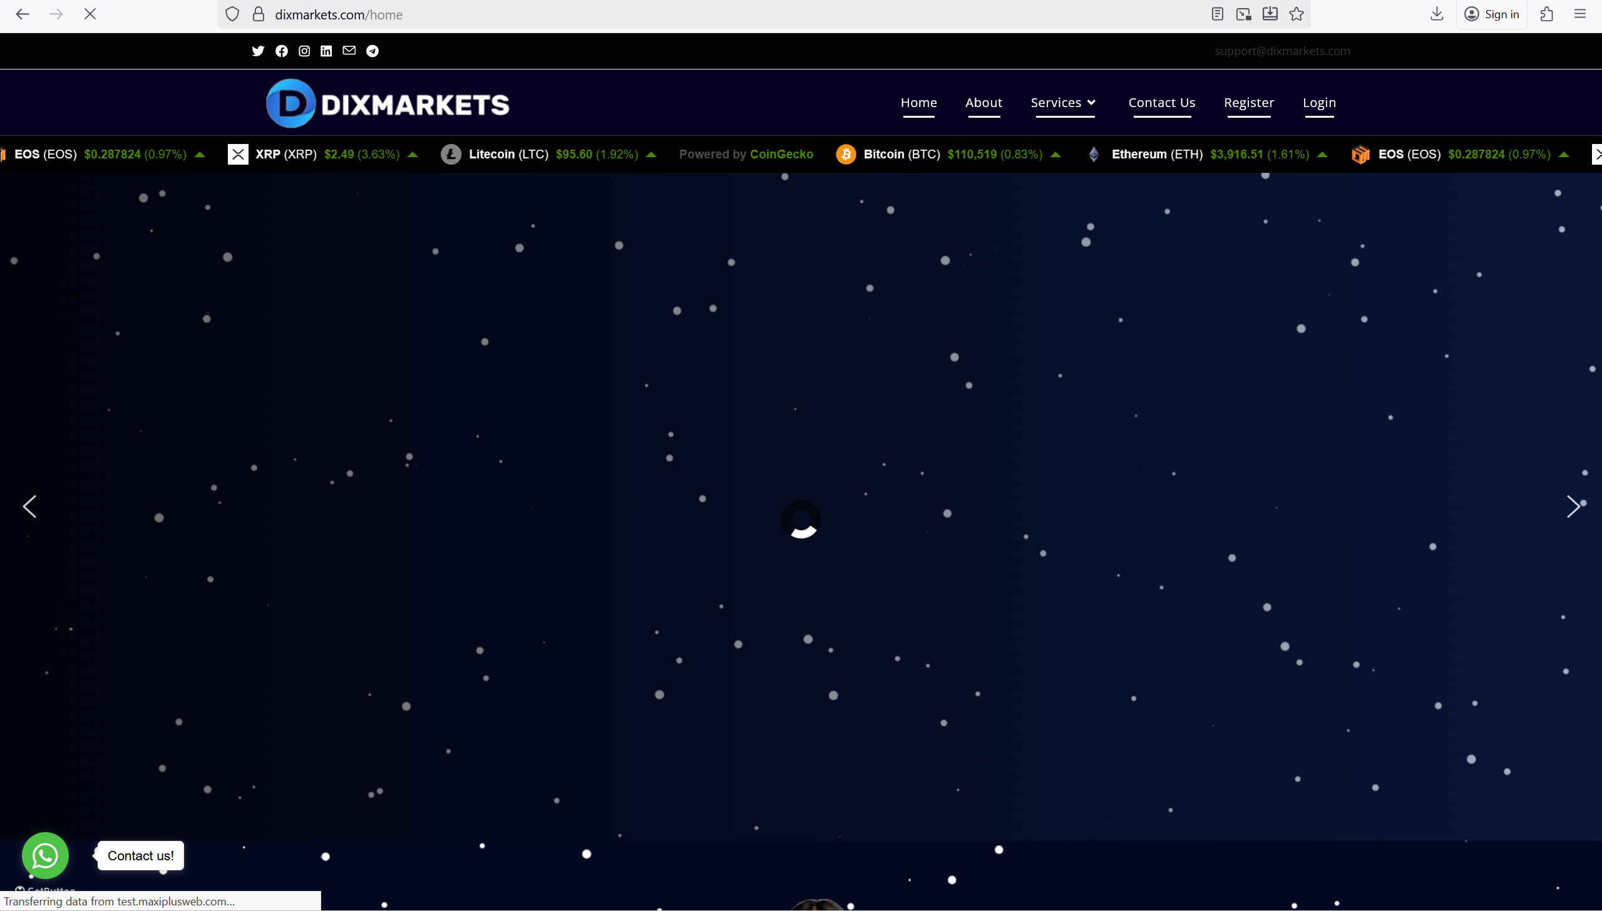1602x911 pixels.
Task: Click the Litecoin coin icon in ticker
Action: [x=451, y=154]
